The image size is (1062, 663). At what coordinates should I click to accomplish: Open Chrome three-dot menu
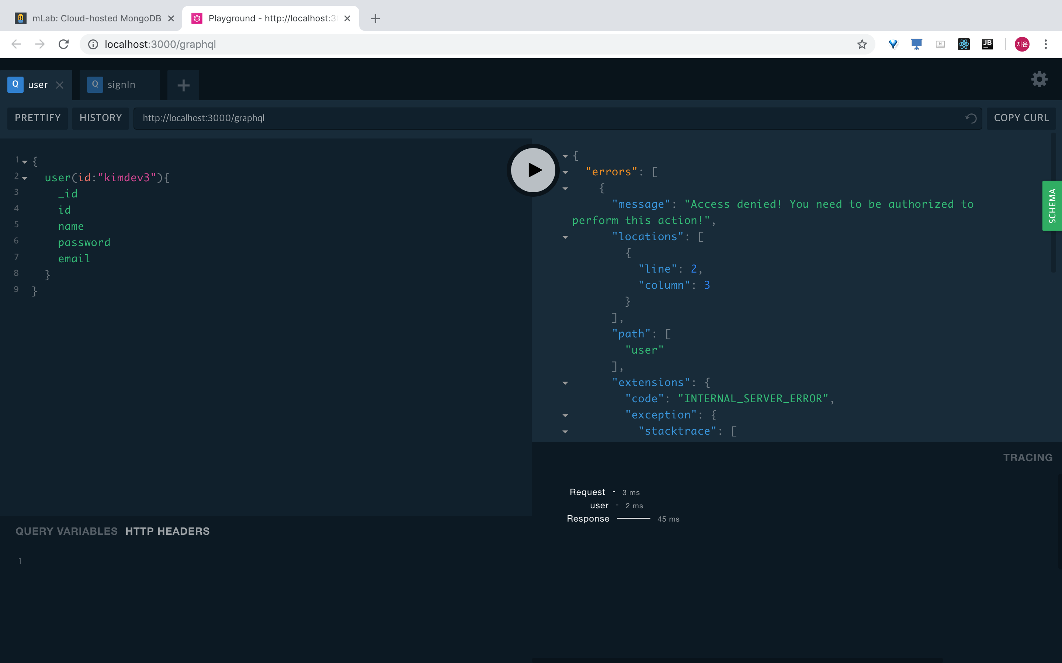[x=1046, y=44]
